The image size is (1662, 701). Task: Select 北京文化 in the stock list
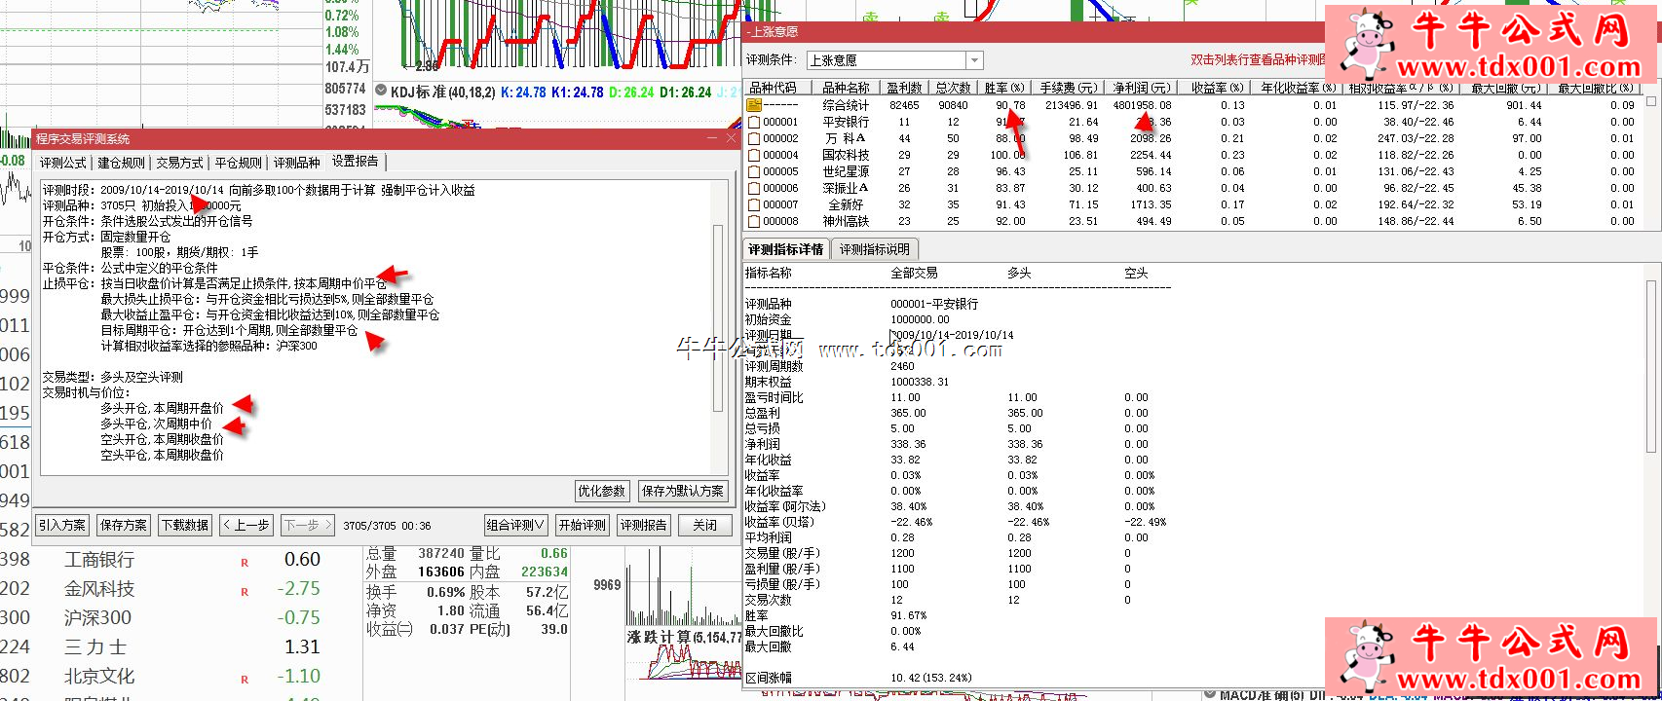coord(99,677)
